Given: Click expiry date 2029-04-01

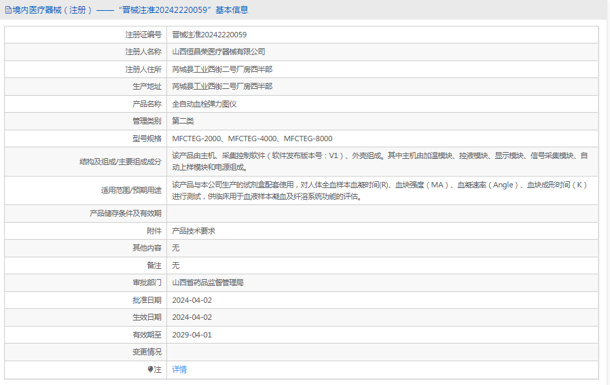Looking at the screenshot, I should 192,335.
